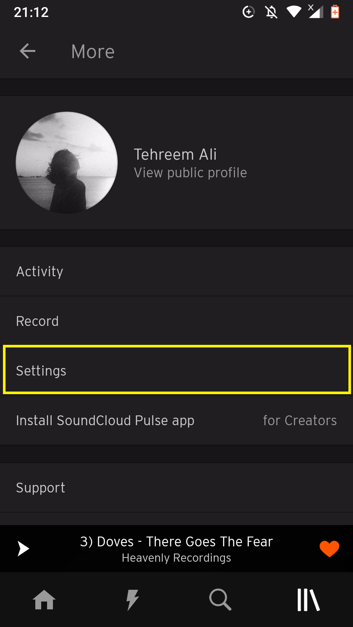Open the Home tab icon

pyautogui.click(x=44, y=599)
